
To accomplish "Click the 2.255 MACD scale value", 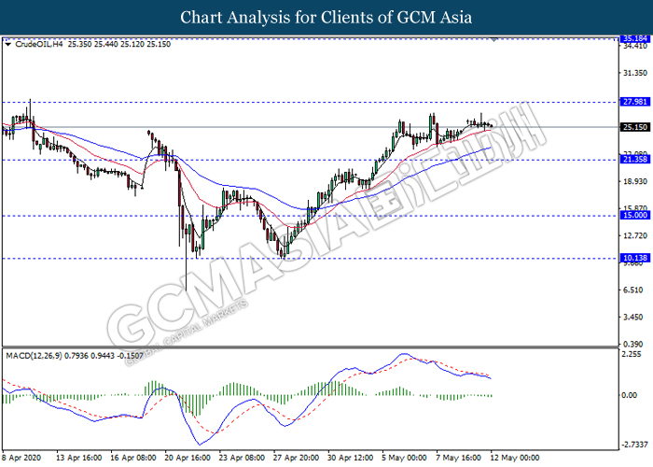I will [631, 354].
